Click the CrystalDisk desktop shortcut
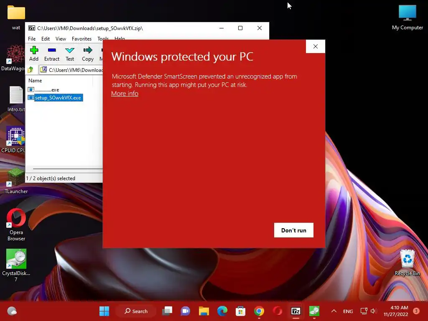Image resolution: width=428 pixels, height=321 pixels. [x=16, y=265]
